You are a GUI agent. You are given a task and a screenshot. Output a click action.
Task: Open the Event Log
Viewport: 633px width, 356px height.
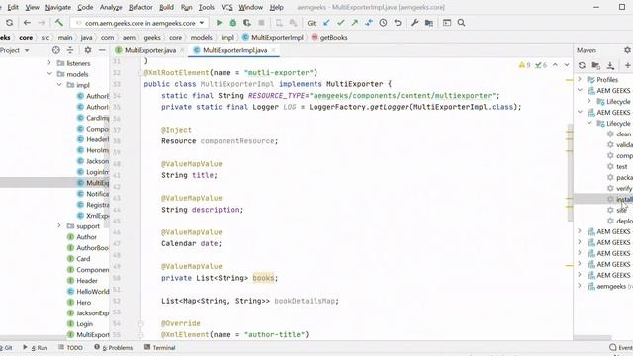[x=621, y=347]
